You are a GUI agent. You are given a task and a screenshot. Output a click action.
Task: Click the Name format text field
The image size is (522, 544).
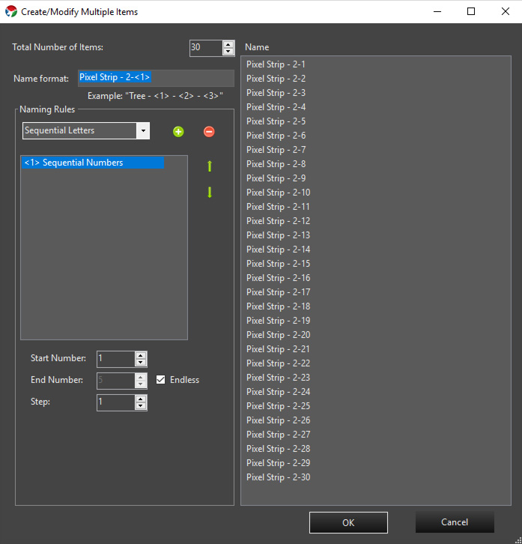(156, 78)
